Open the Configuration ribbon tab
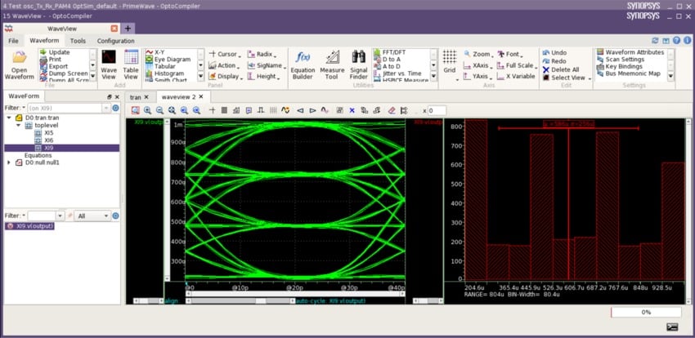 click(115, 40)
